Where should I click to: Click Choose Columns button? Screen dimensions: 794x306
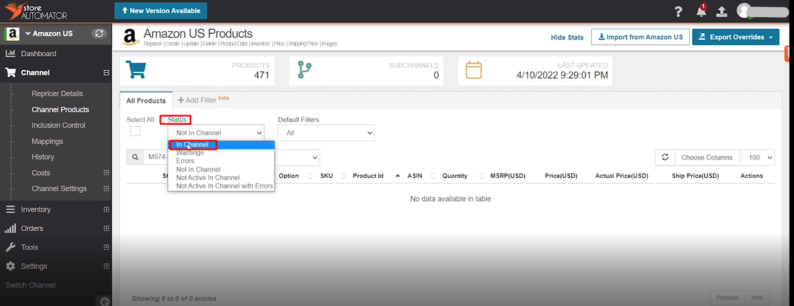tap(707, 157)
